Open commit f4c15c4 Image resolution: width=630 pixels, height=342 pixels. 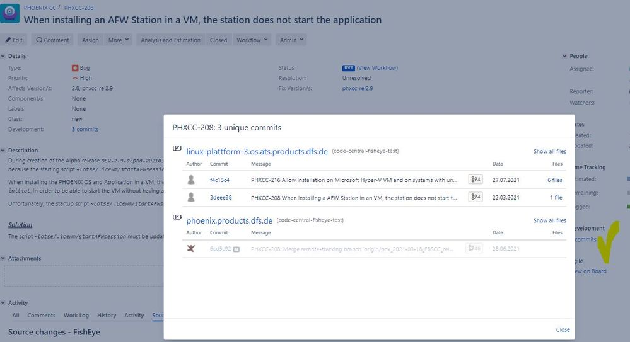coord(219,180)
